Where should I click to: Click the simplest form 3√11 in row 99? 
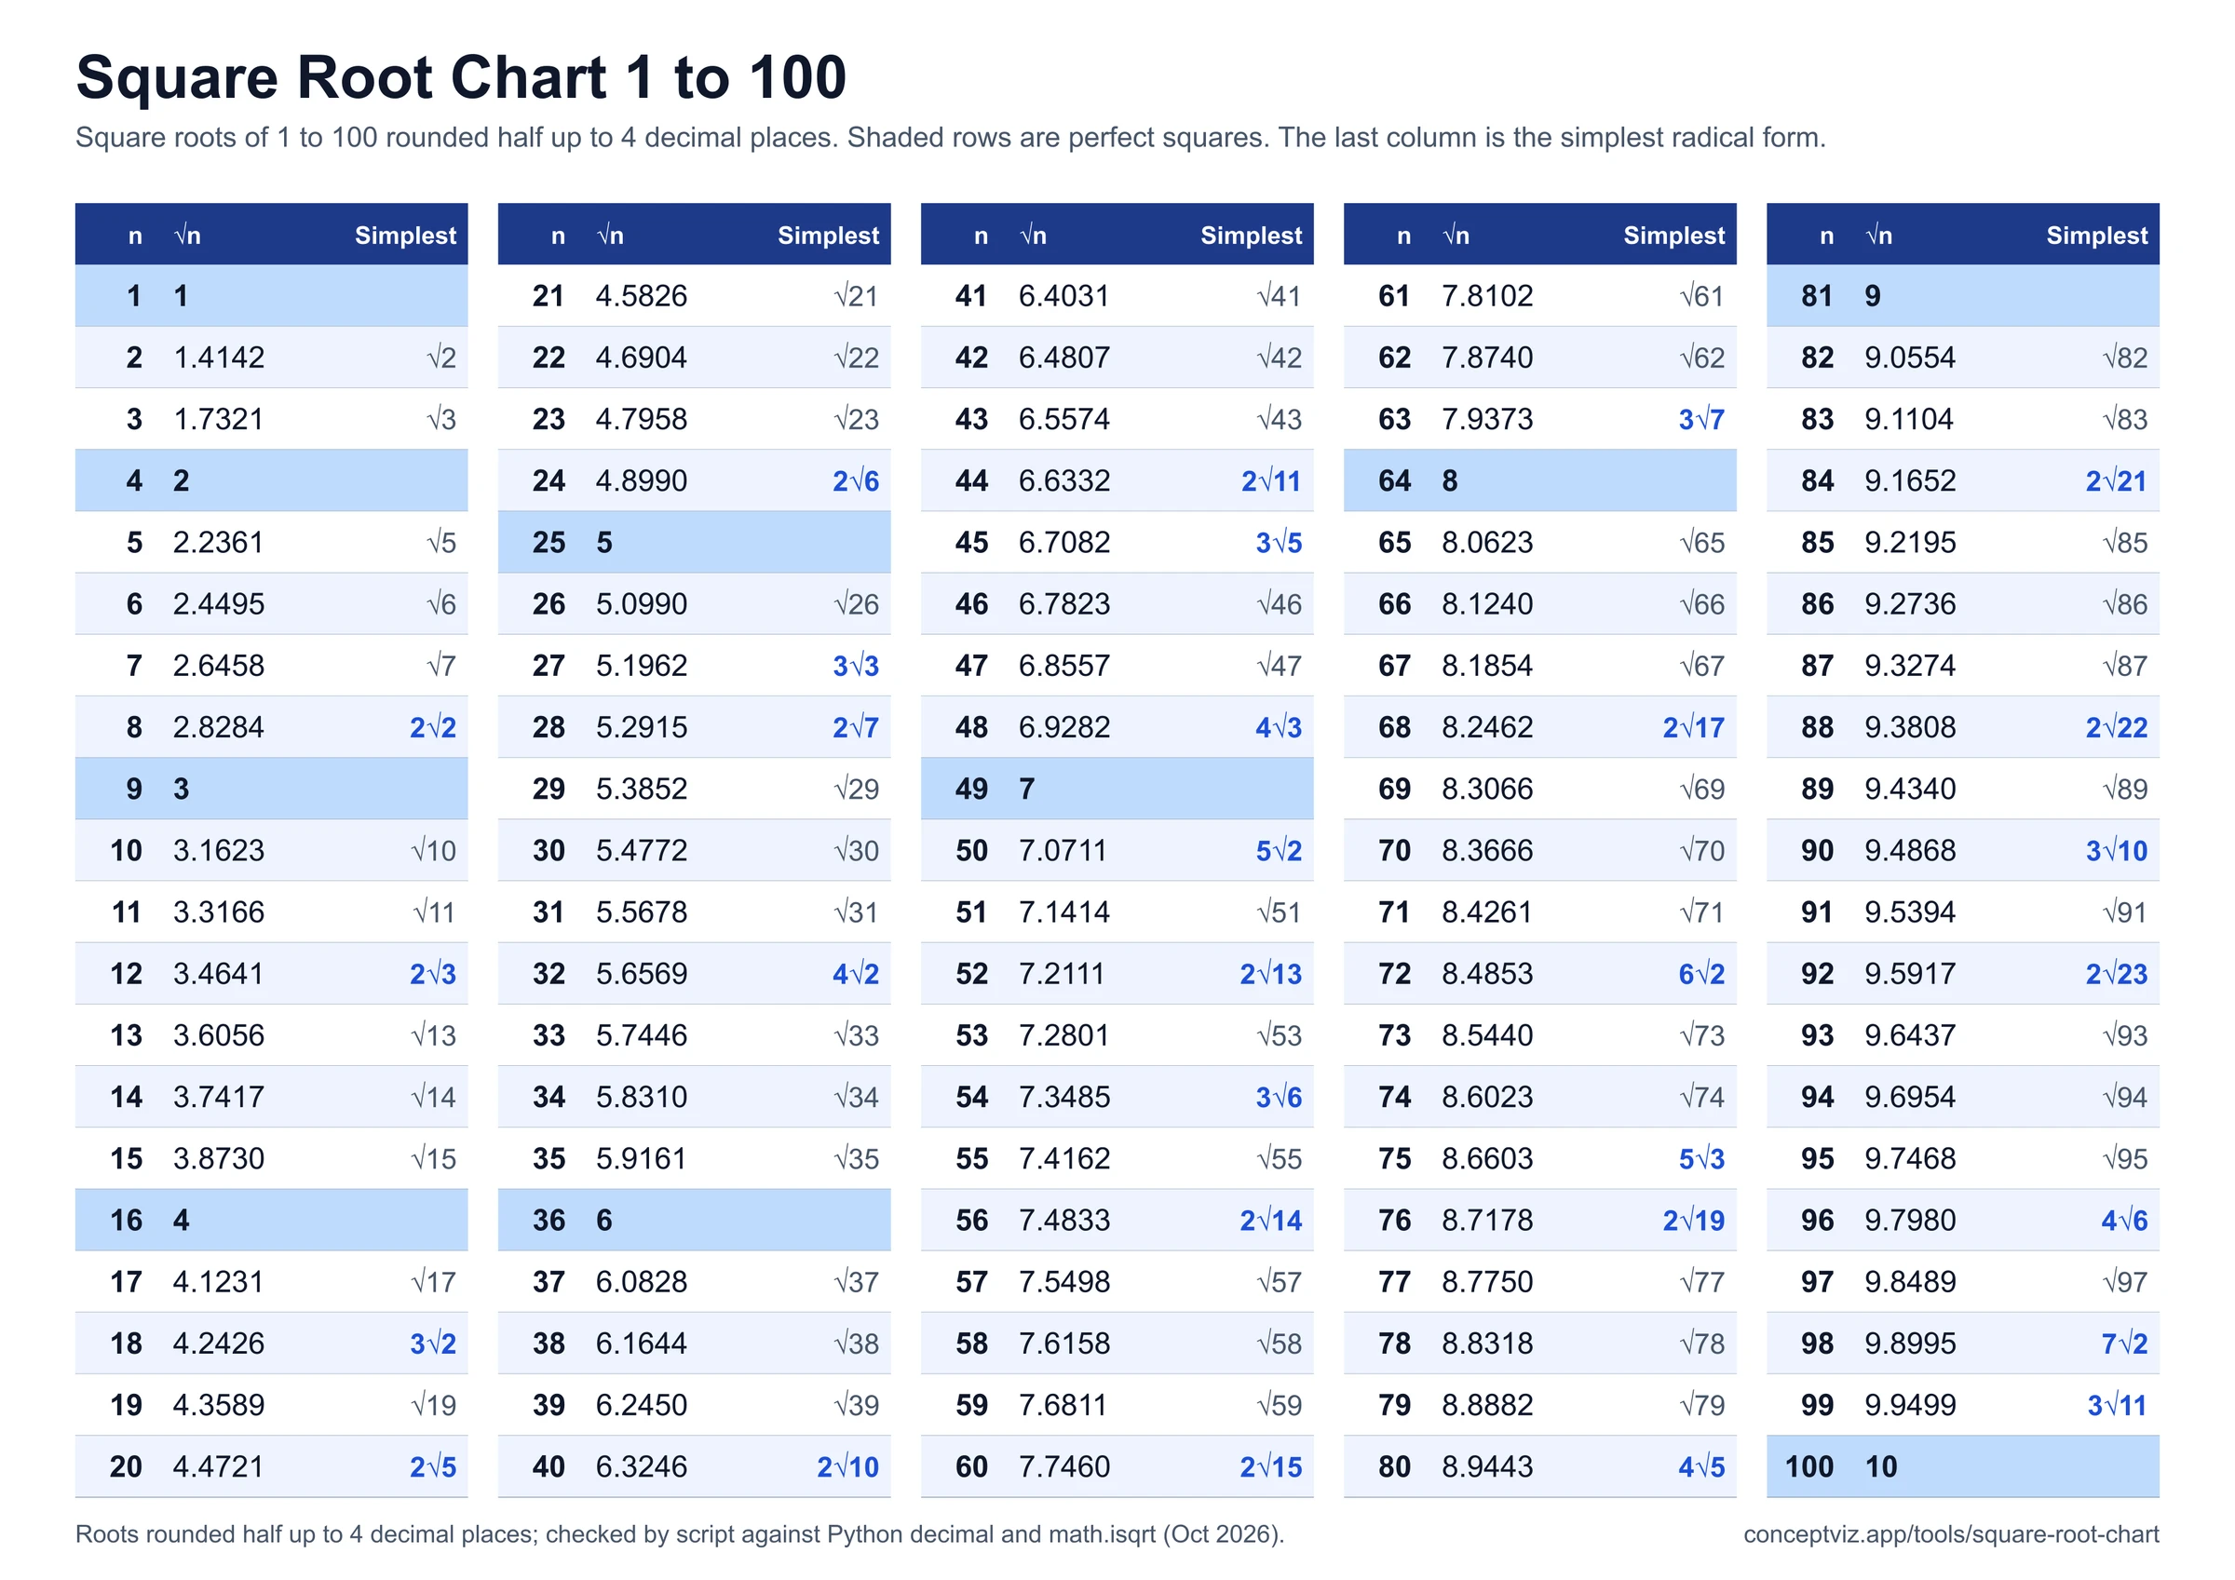tap(2118, 1406)
